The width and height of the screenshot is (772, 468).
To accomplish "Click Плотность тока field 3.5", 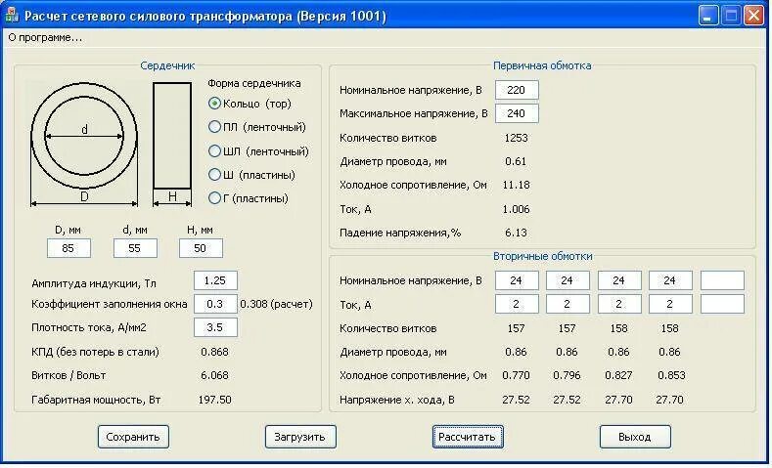I will [215, 327].
